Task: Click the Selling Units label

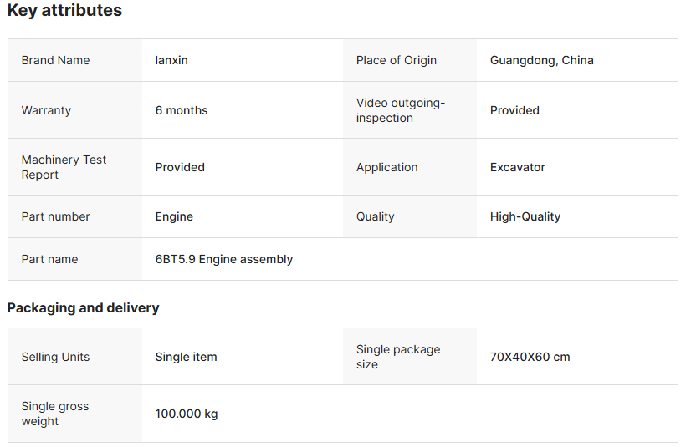Action: click(x=55, y=357)
